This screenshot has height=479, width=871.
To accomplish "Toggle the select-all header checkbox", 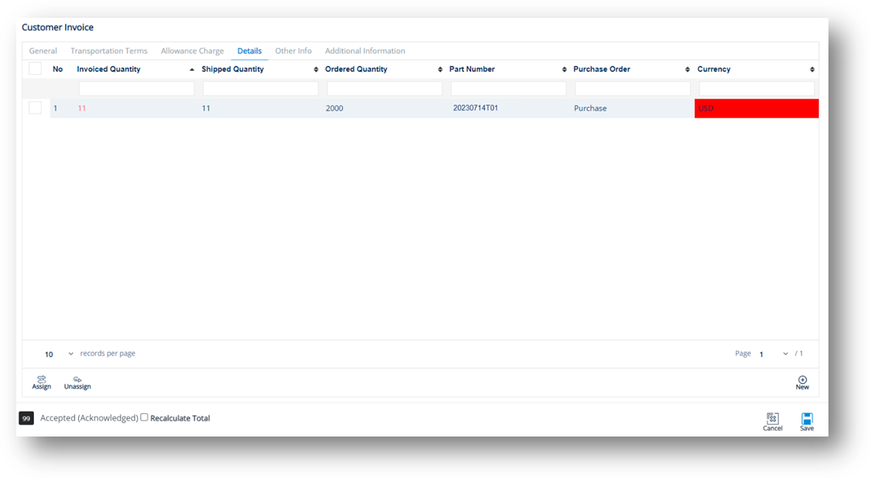I will (35, 68).
